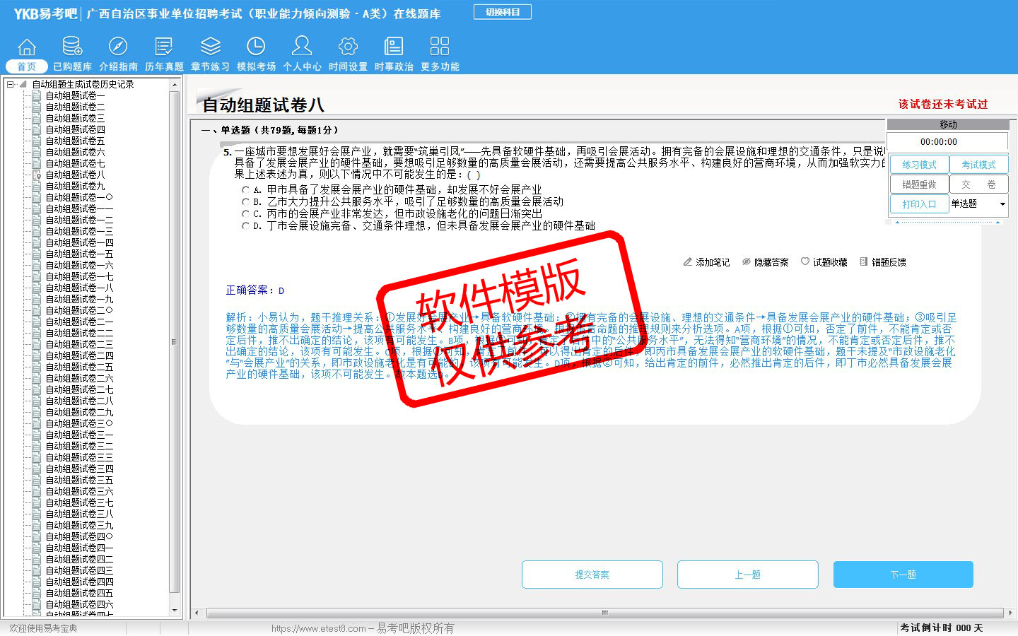Open 章节练习 layers icon
The image size is (1018, 636).
click(x=210, y=47)
